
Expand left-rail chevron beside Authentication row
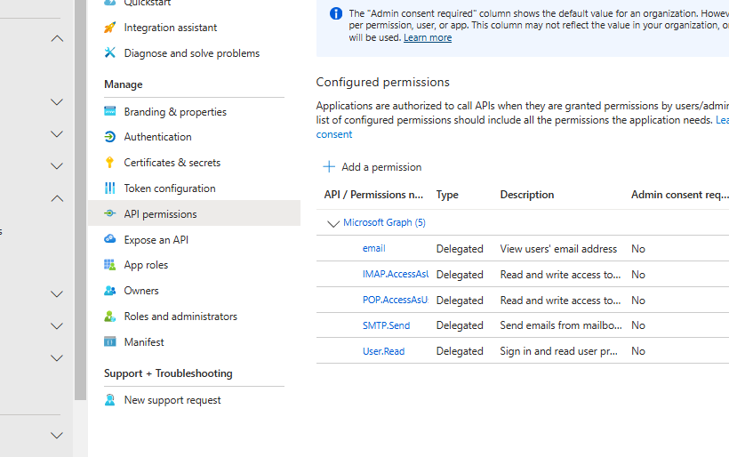point(57,134)
